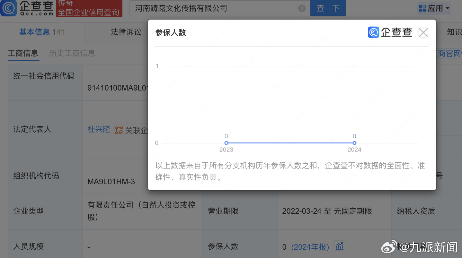This screenshot has width=462, height=258.
Task: Click the 统一社会信用代码 label cell
Action: click(45, 82)
